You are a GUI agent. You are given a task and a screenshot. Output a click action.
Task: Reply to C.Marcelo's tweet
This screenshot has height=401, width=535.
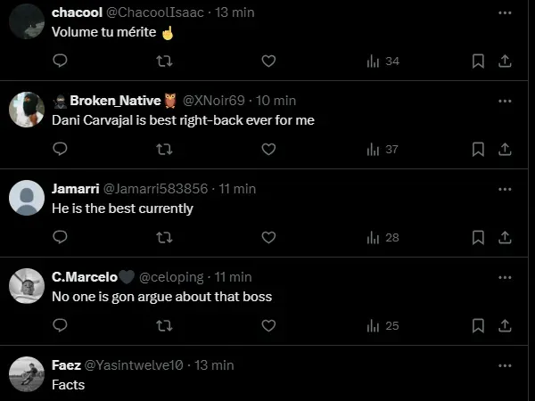point(61,325)
